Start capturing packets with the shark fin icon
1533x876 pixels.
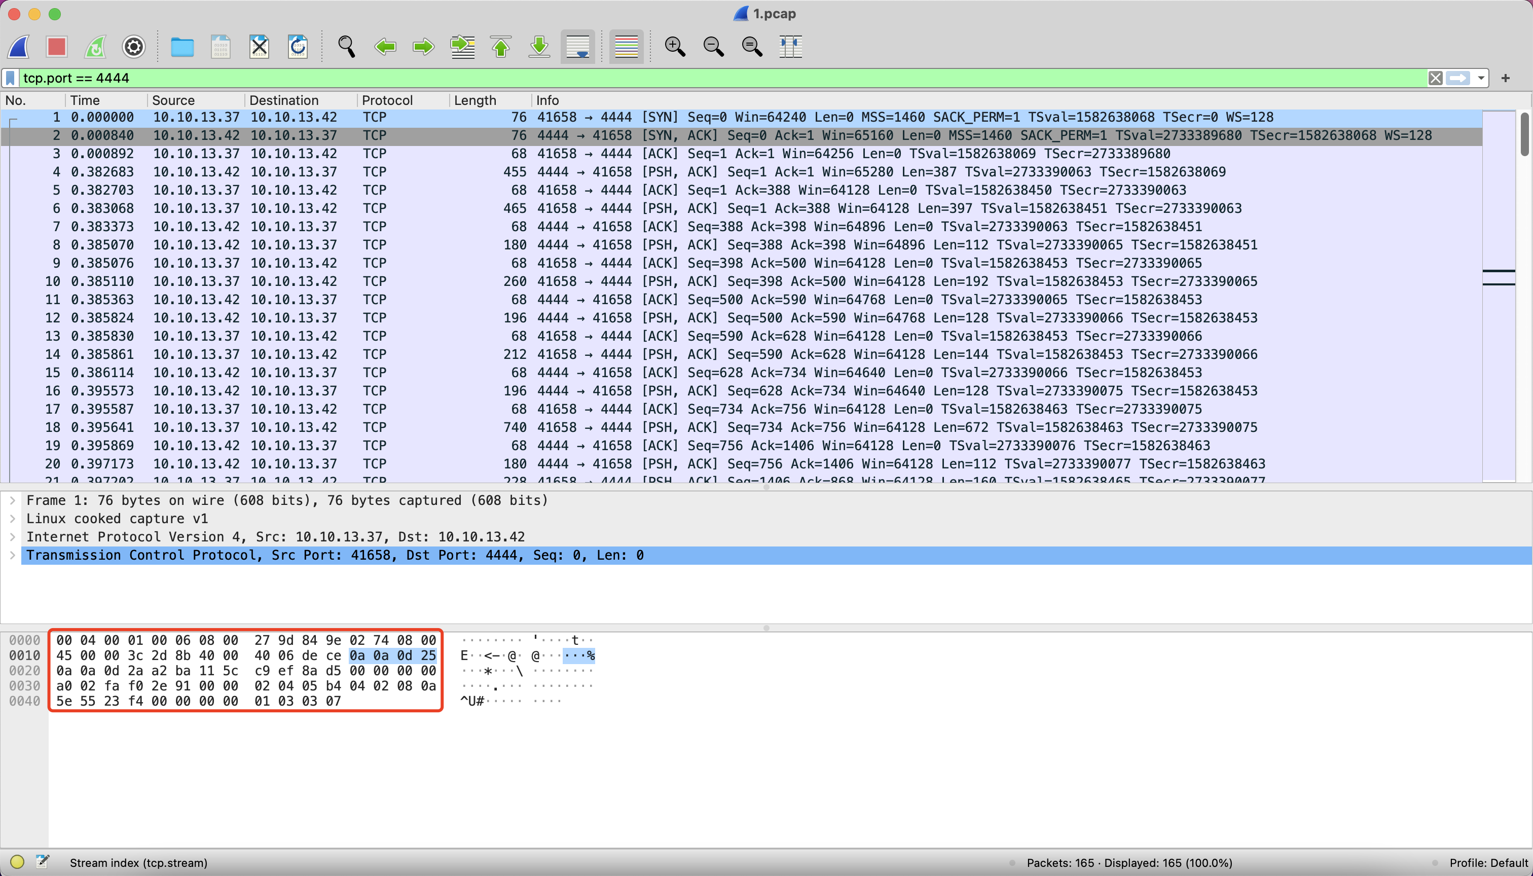18,46
